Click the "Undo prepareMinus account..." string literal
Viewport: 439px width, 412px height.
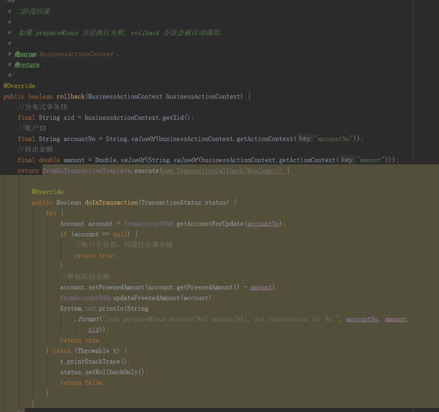(221, 319)
